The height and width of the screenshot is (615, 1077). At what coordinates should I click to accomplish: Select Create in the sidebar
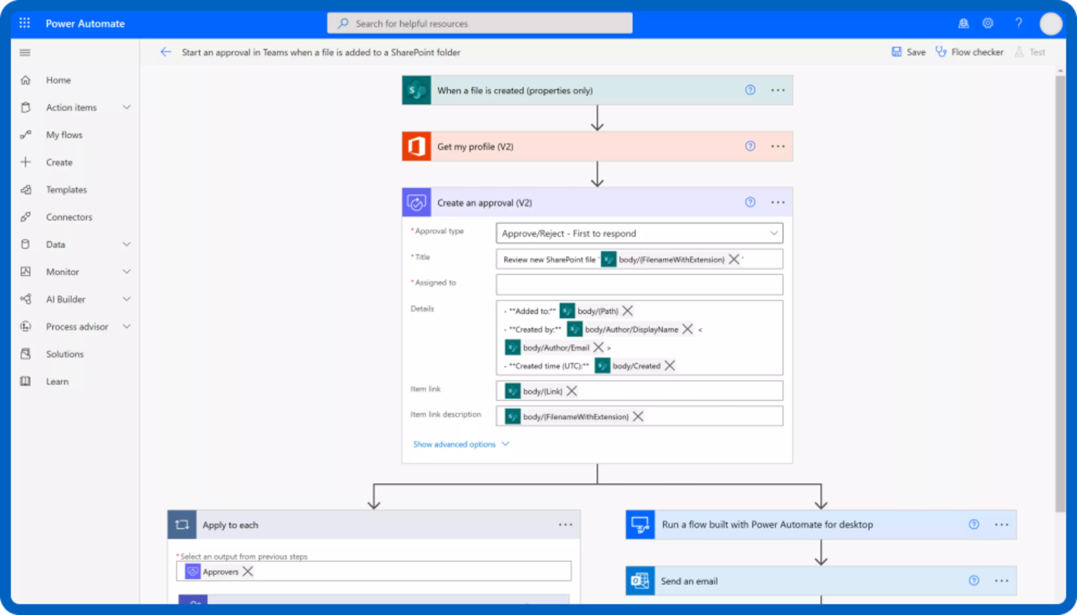[59, 162]
